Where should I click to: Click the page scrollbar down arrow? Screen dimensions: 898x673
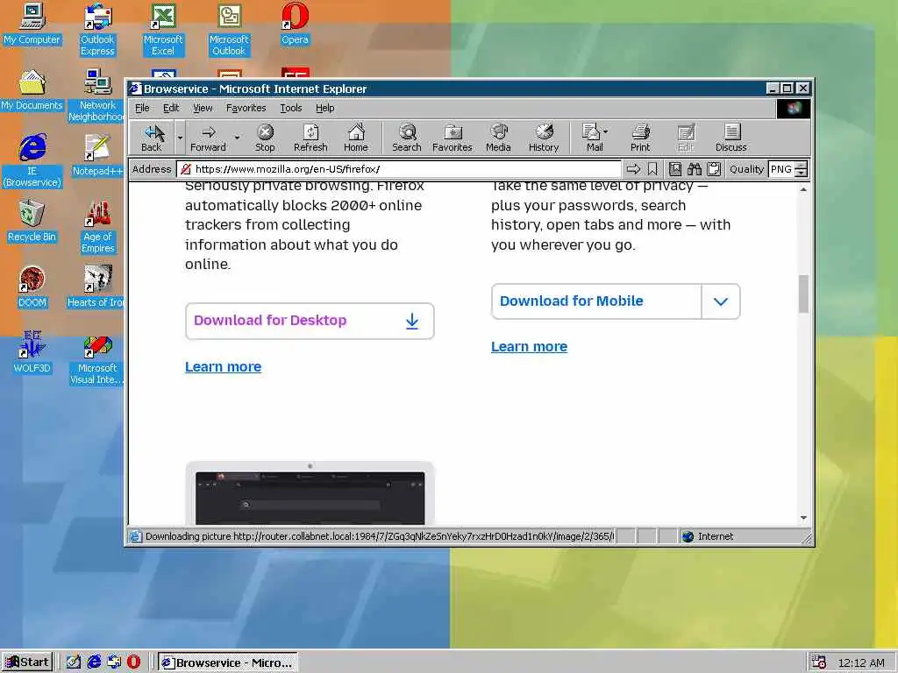click(x=803, y=518)
